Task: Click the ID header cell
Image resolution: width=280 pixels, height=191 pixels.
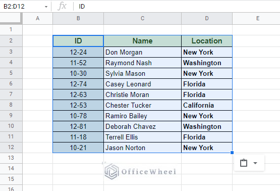Action: (78, 41)
